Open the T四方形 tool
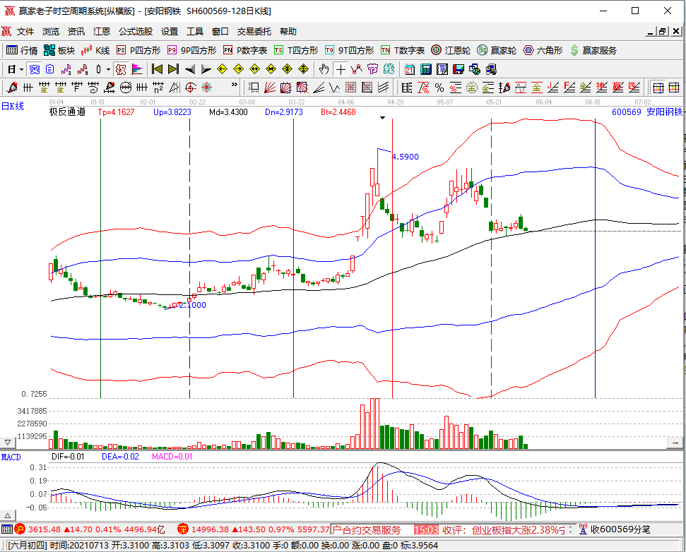This screenshot has width=686, height=552. pos(296,50)
